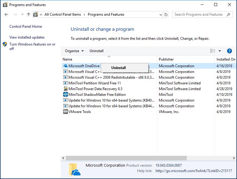Click the change view icon
The image size is (237, 179).
coord(213,51)
